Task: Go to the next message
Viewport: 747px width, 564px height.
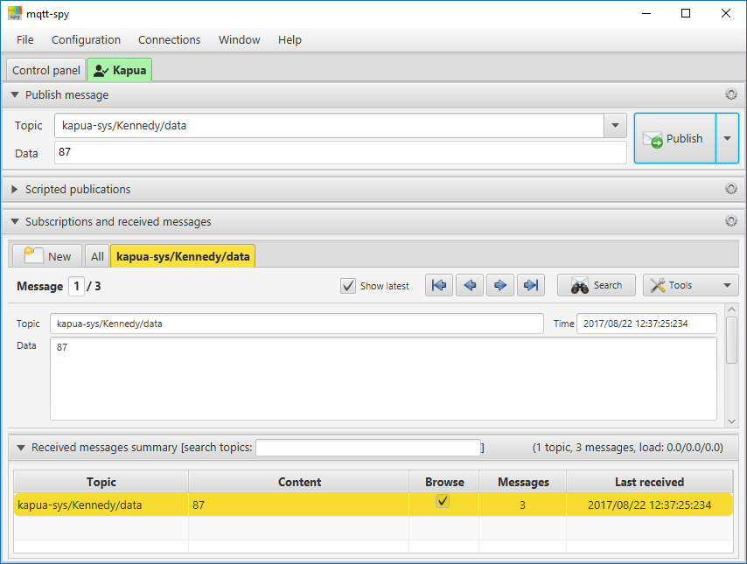Action: pos(499,284)
